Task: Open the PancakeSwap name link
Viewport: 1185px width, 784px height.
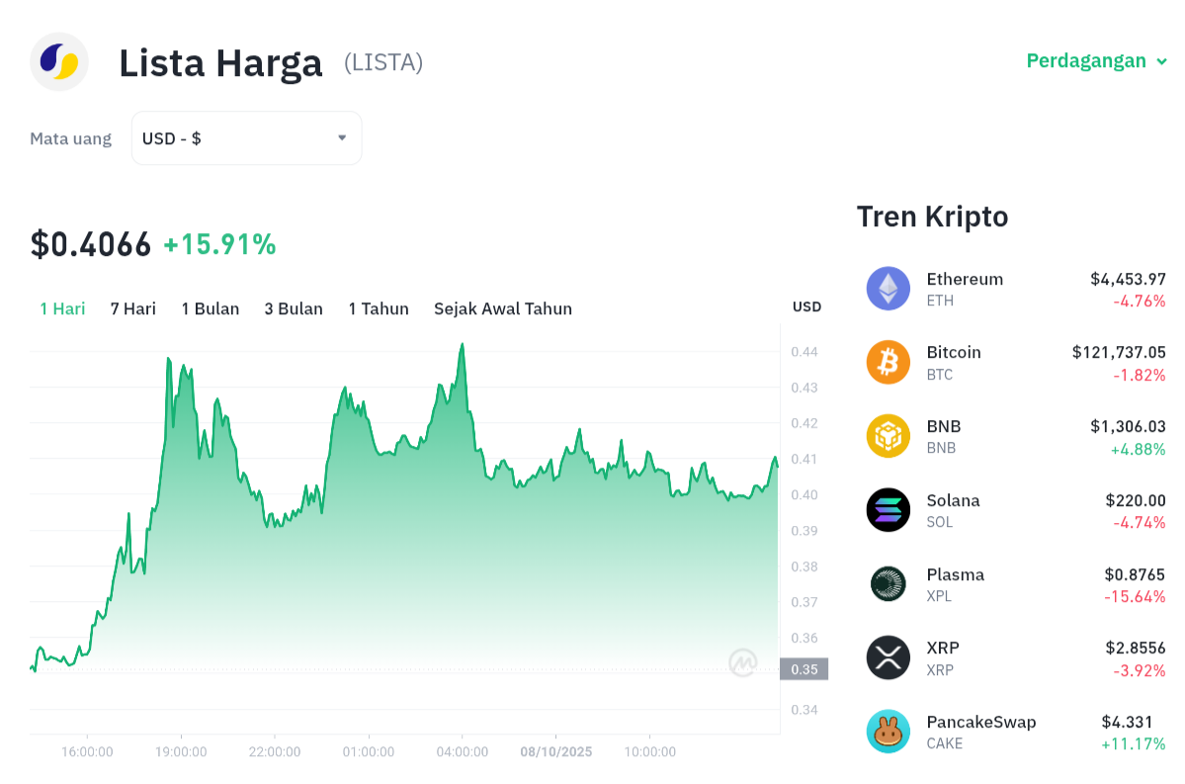Action: (x=981, y=722)
